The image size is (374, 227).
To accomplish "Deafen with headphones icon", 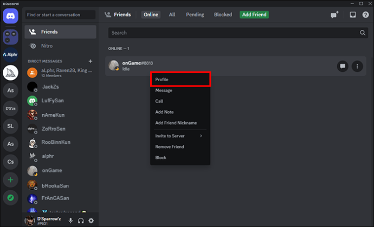I will (x=81, y=221).
